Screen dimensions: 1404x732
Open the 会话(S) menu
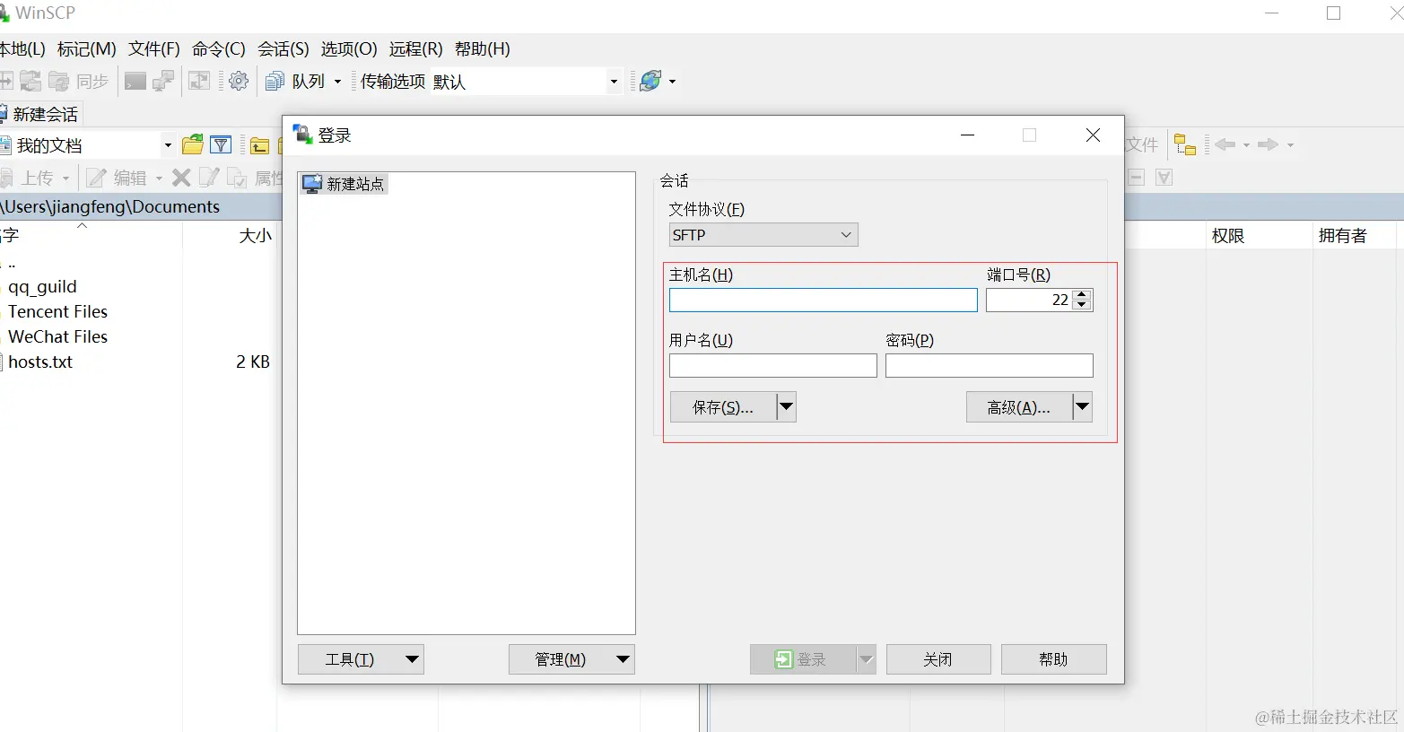pyautogui.click(x=283, y=49)
